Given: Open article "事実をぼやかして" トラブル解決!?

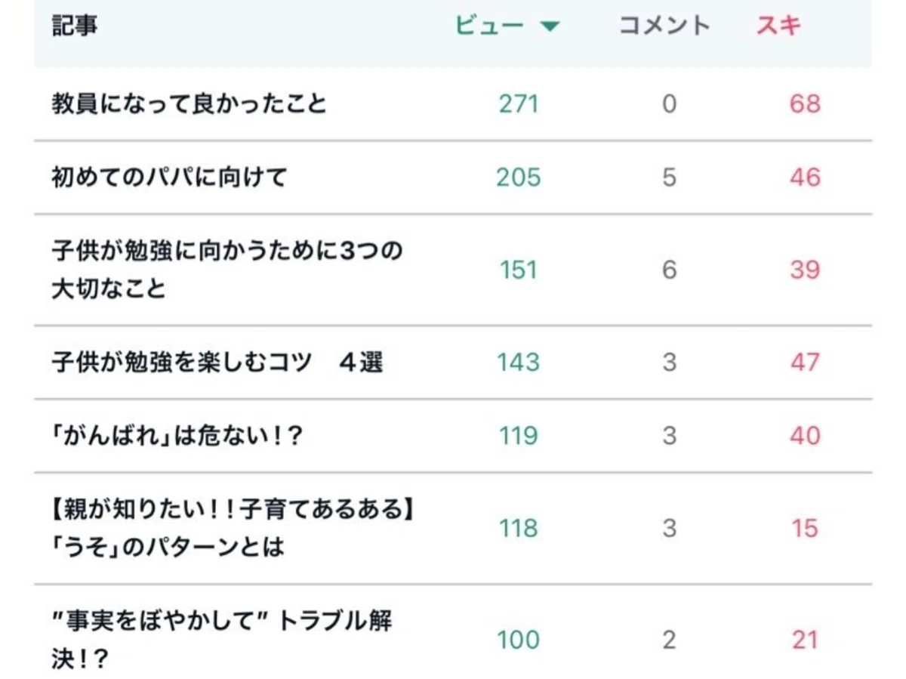Looking at the screenshot, I should click(222, 639).
